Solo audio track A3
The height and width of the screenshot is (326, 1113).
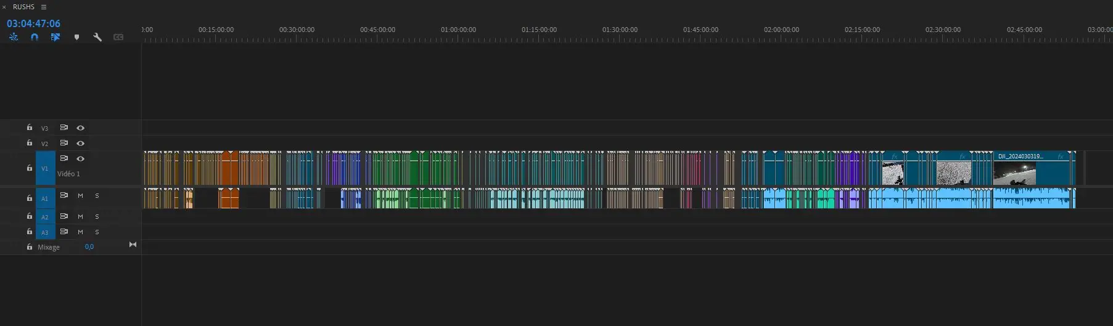coord(97,232)
